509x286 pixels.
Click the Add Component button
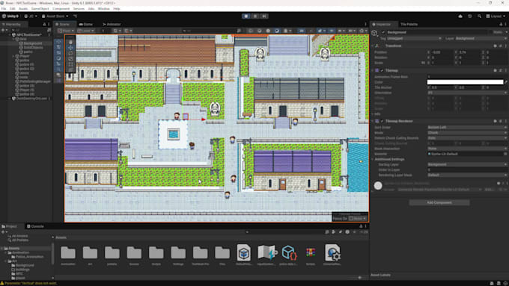point(439,202)
